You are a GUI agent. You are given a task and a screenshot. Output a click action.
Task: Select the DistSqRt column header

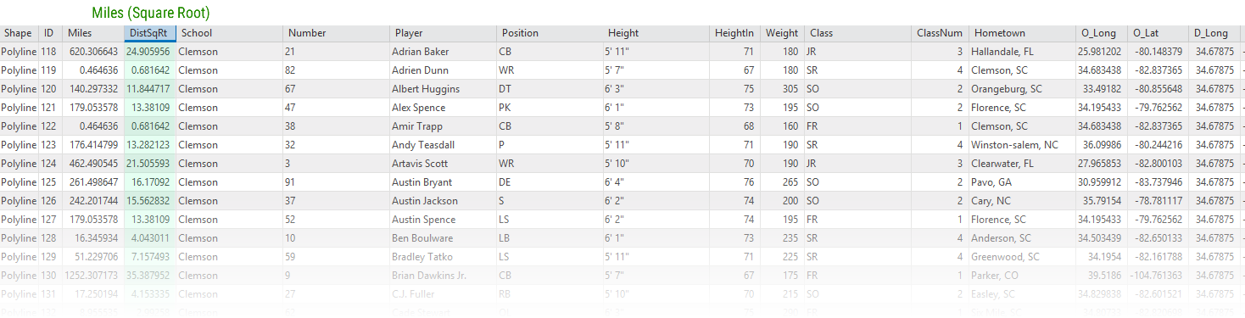tap(149, 33)
